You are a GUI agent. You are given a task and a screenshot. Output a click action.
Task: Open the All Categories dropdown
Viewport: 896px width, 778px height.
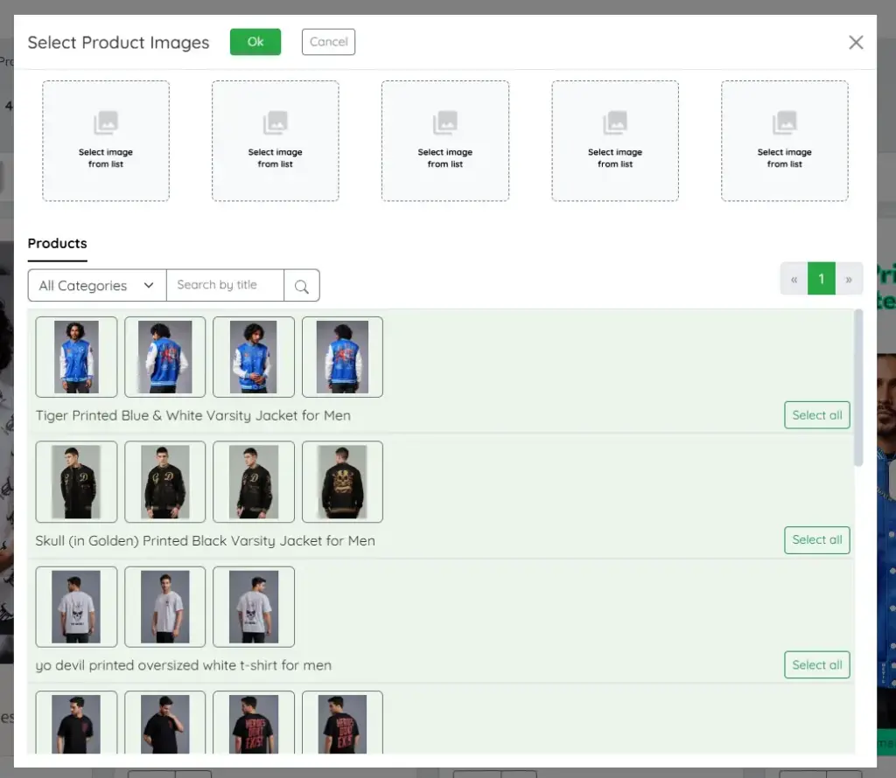[x=95, y=285]
